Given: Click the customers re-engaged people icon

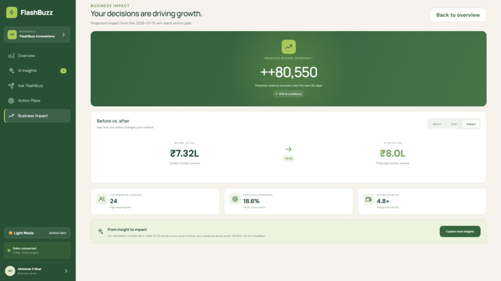Looking at the screenshot, I should (x=101, y=199).
